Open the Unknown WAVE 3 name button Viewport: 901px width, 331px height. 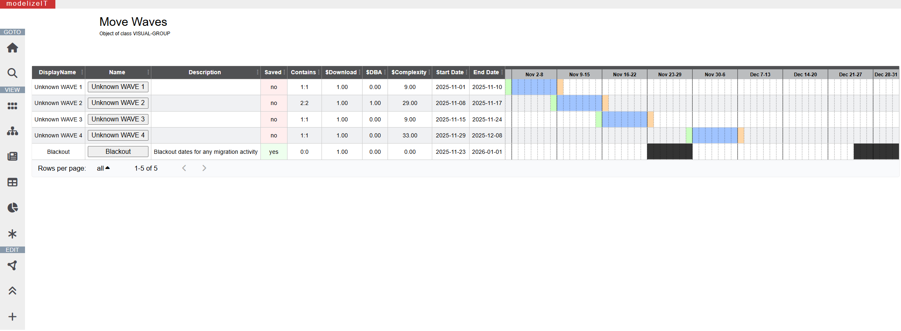pyautogui.click(x=118, y=119)
